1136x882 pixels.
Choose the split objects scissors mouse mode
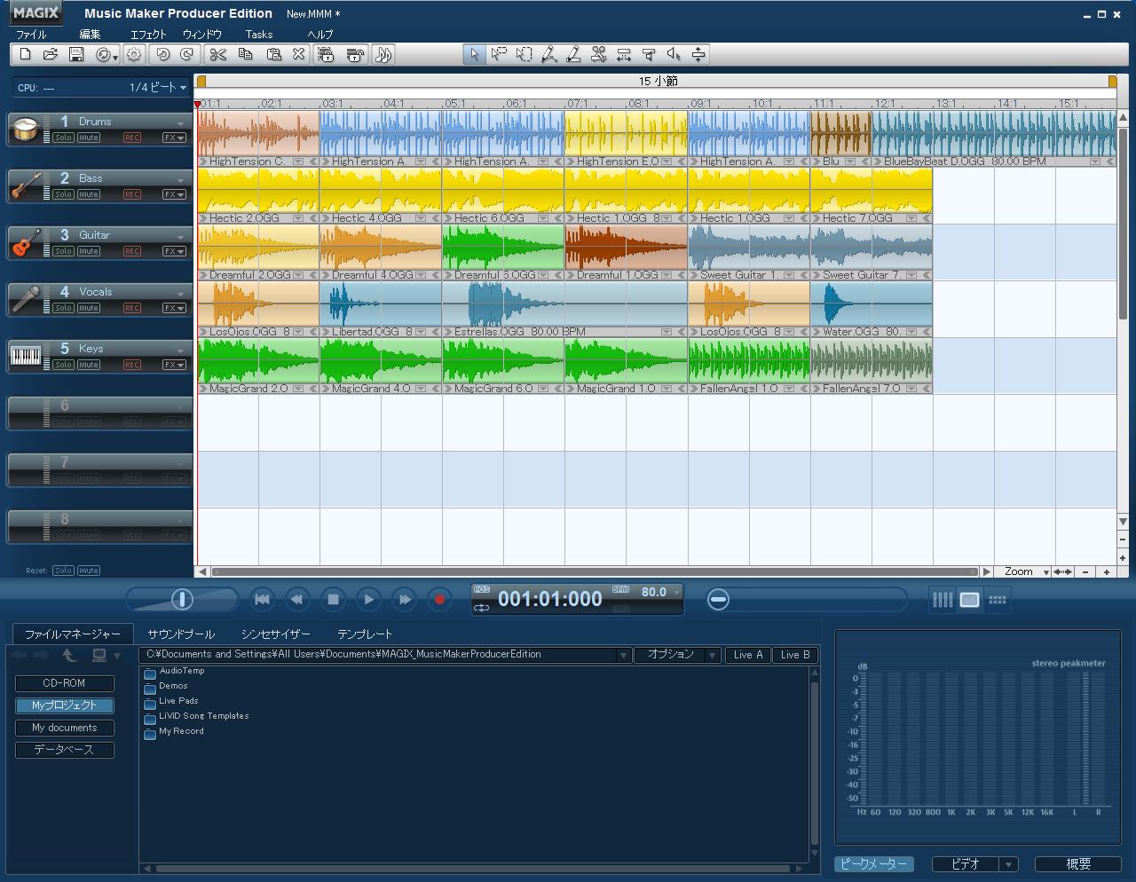pos(599,55)
